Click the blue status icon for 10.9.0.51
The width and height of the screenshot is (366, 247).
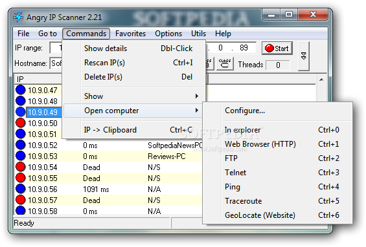pos(21,134)
